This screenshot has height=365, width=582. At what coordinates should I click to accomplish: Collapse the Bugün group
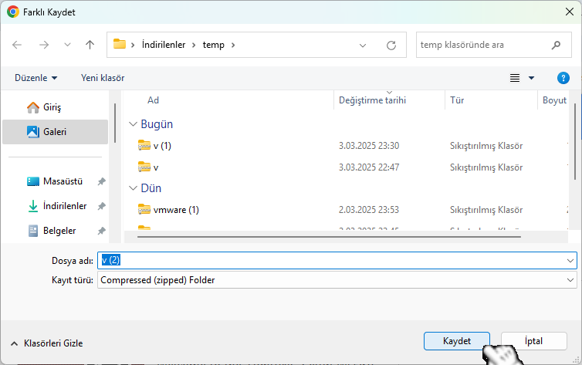[134, 124]
